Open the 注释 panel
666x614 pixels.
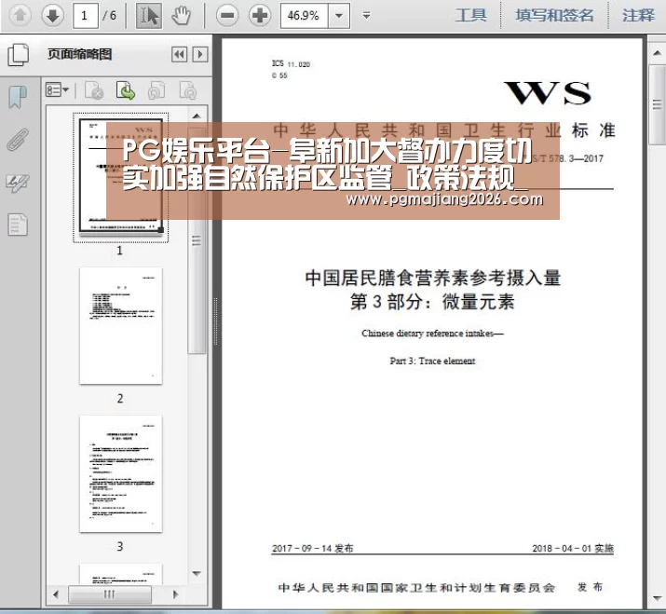tap(638, 16)
